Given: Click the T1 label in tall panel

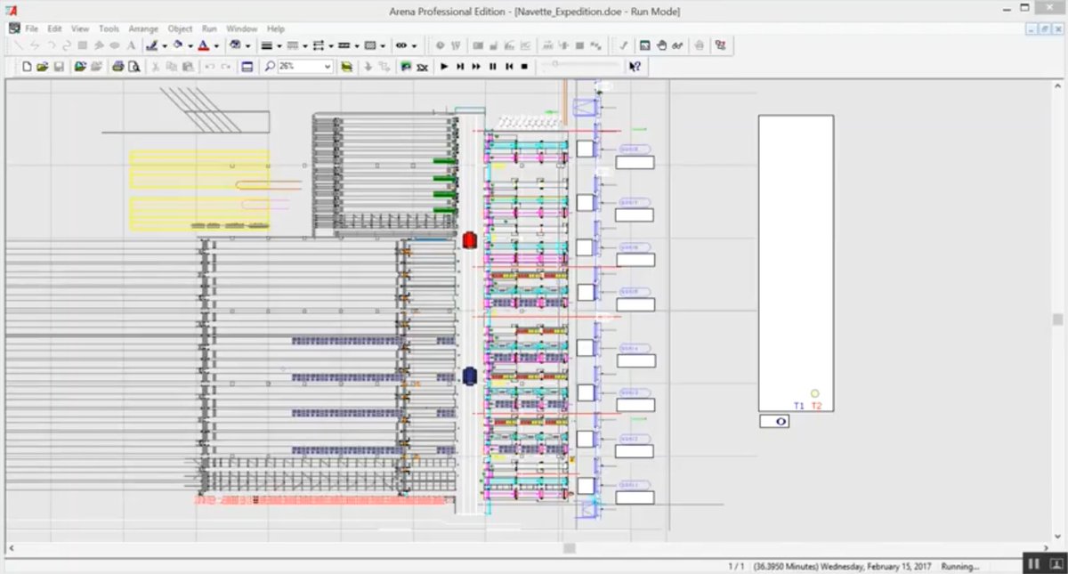Looking at the screenshot, I should tap(798, 406).
